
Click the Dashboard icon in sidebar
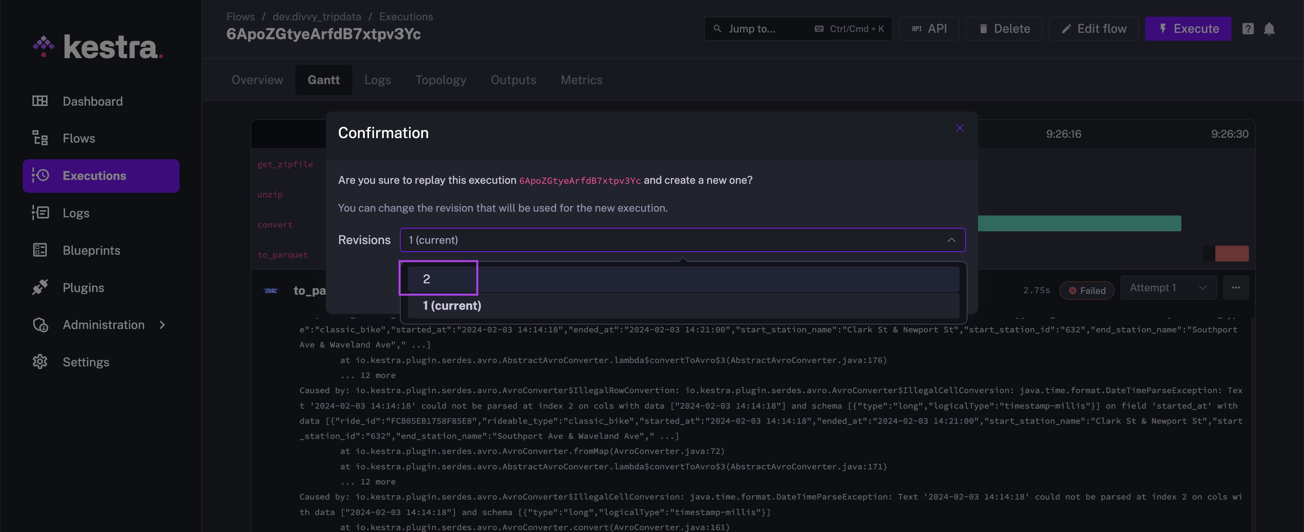point(40,101)
